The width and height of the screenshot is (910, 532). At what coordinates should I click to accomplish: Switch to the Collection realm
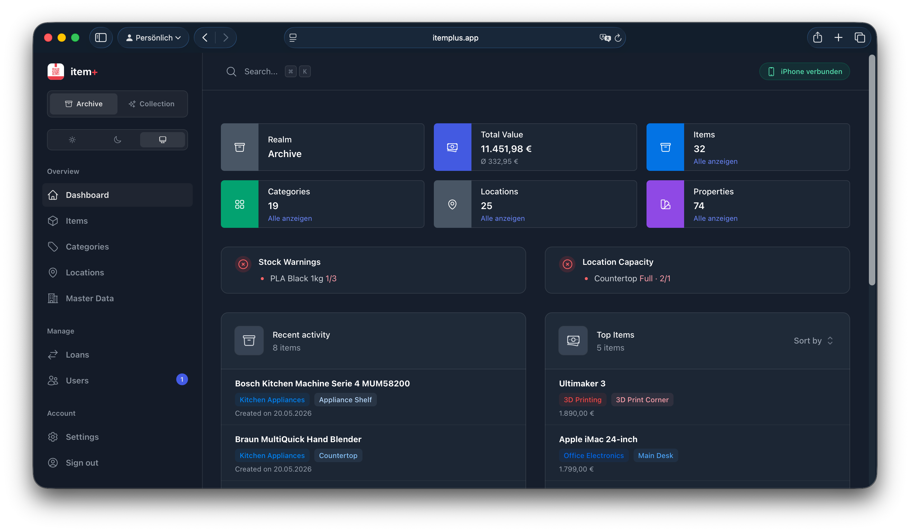151,104
